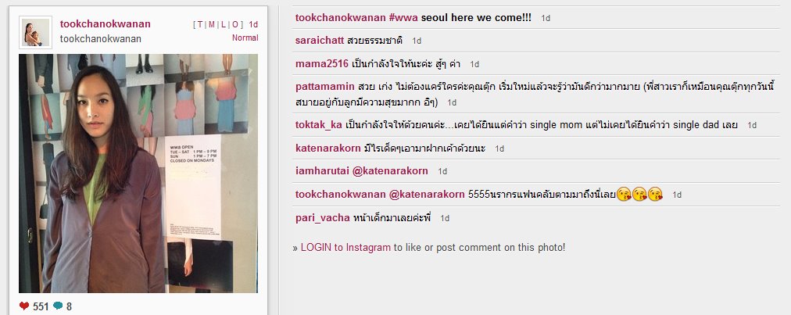Viewport: 791px width, 315px height.
Task: Click the LOGIN to Instagram link
Action: click(345, 247)
